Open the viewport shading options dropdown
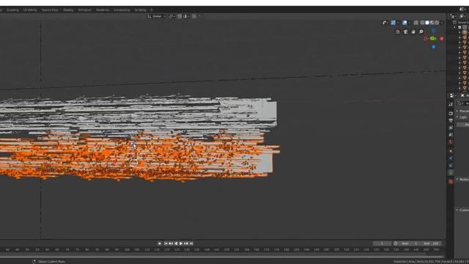Image resolution: width=469 pixels, height=264 pixels. pos(442,23)
